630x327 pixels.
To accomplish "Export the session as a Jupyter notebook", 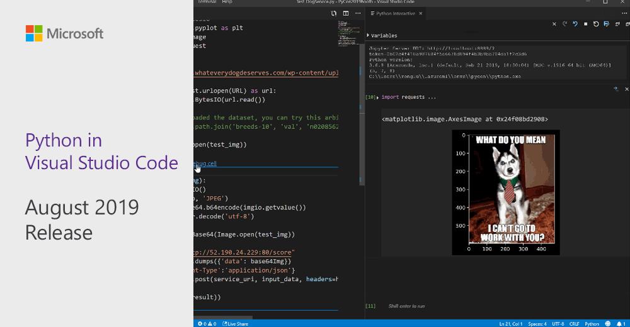I will point(606,24).
